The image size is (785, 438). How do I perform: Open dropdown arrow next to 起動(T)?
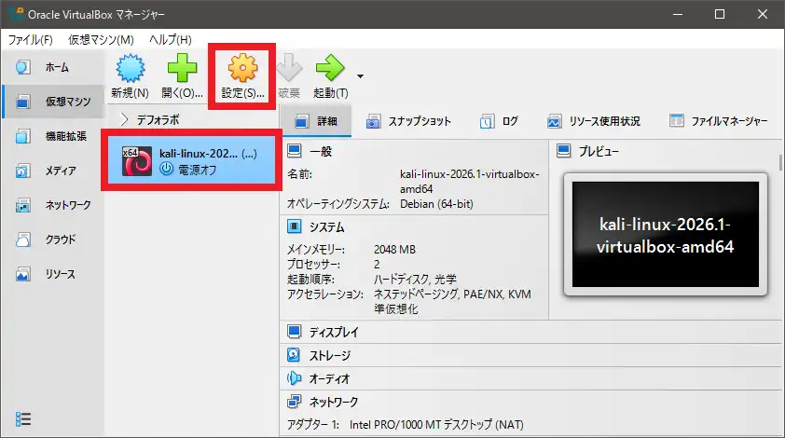pyautogui.click(x=361, y=76)
